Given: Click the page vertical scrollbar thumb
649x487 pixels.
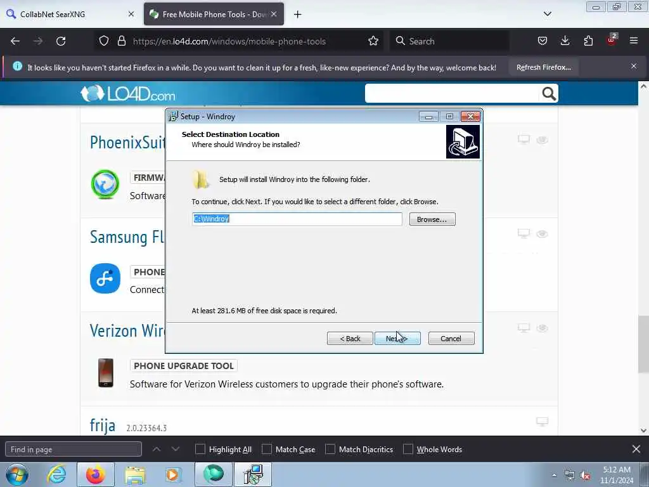Looking at the screenshot, I should (643, 344).
